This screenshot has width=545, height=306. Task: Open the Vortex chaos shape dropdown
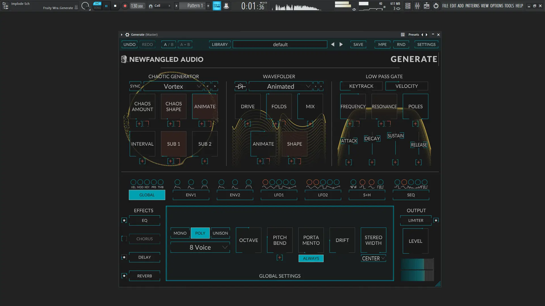(199, 86)
